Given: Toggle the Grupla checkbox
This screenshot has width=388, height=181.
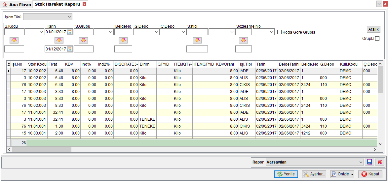Looking at the screenshot, I should (377, 39).
